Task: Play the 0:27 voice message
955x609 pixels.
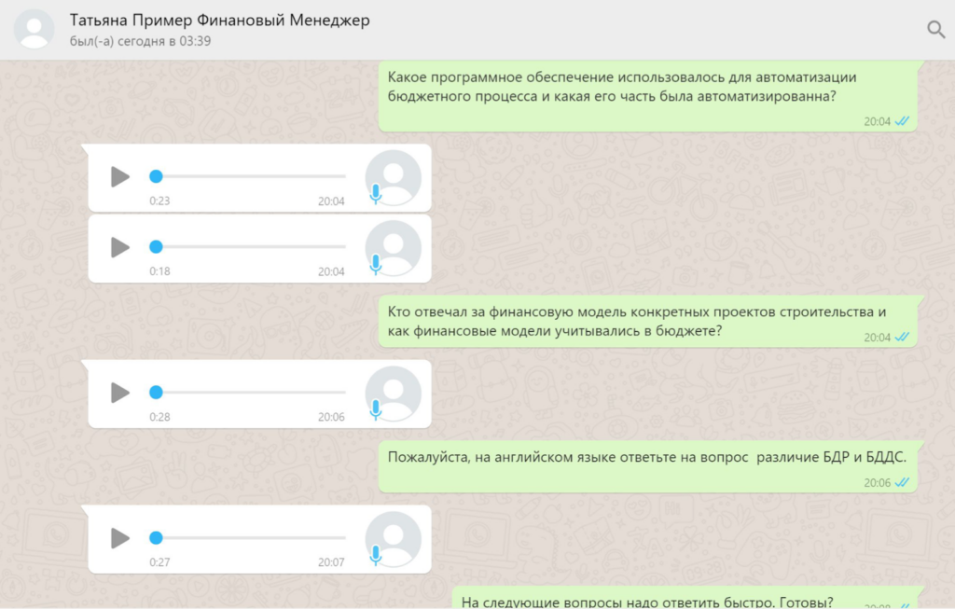Action: tap(118, 538)
